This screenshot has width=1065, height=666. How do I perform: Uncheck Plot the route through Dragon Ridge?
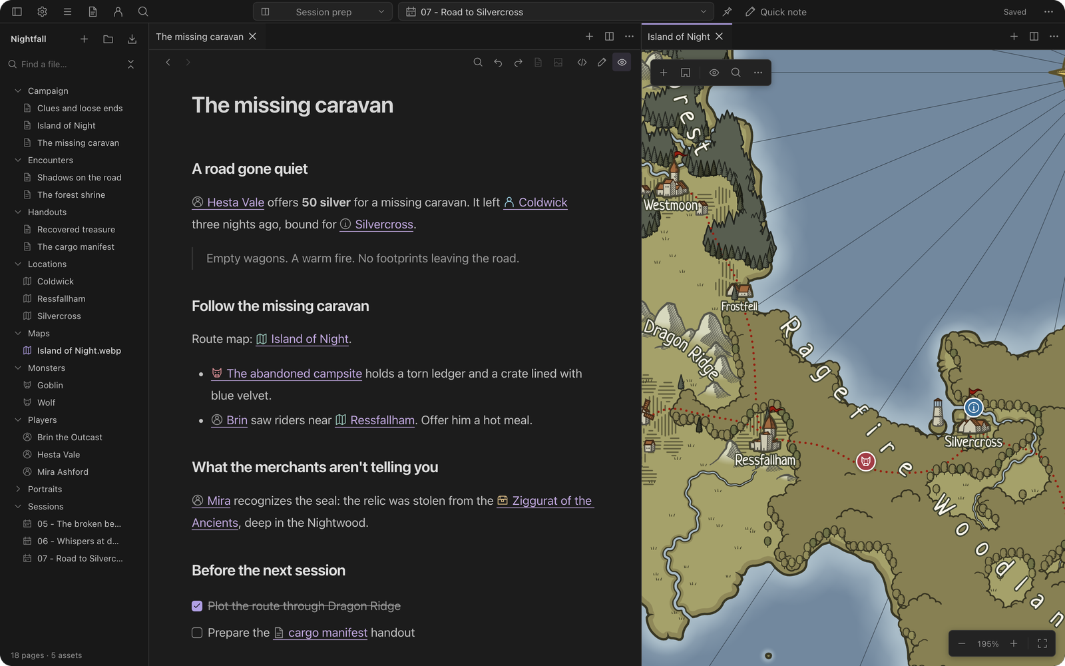pyautogui.click(x=197, y=606)
